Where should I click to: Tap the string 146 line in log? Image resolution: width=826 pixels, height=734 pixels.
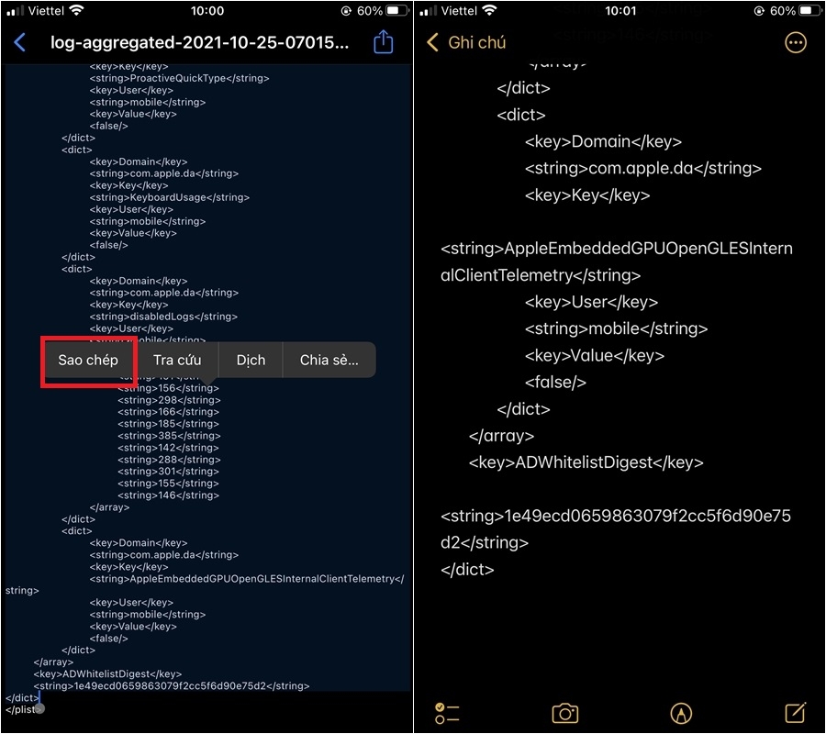tap(168, 495)
